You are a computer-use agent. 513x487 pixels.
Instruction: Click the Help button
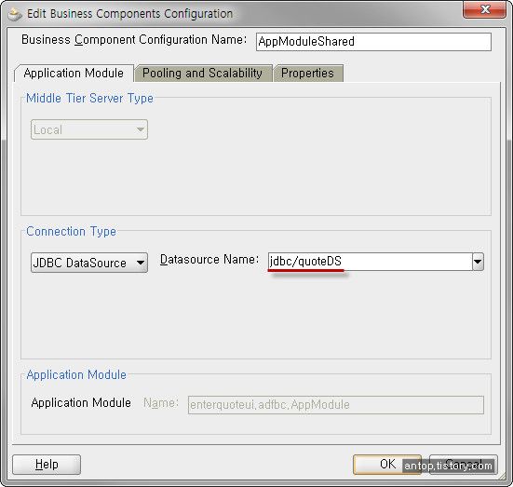coord(47,464)
